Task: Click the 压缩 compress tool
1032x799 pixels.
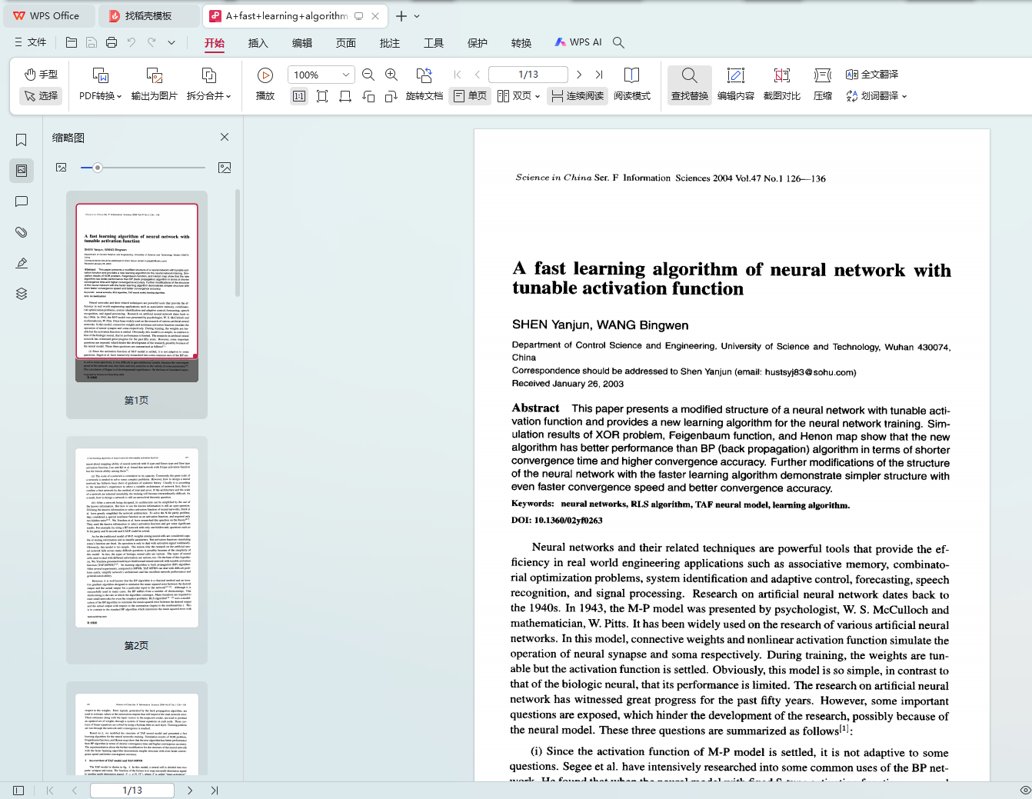Action: (x=823, y=85)
